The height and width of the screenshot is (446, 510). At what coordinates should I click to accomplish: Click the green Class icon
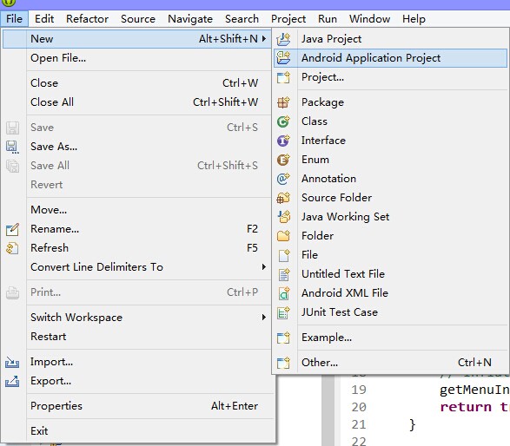click(283, 121)
